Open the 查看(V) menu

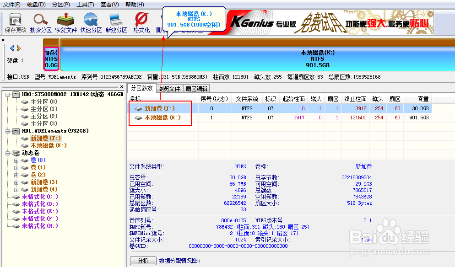tap(109, 5)
